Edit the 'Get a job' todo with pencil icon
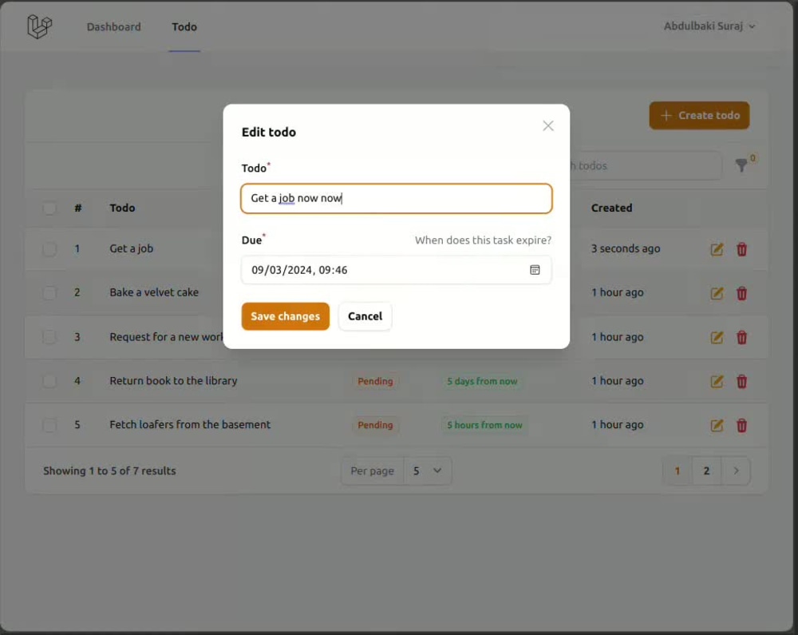The width and height of the screenshot is (798, 635). 716,249
